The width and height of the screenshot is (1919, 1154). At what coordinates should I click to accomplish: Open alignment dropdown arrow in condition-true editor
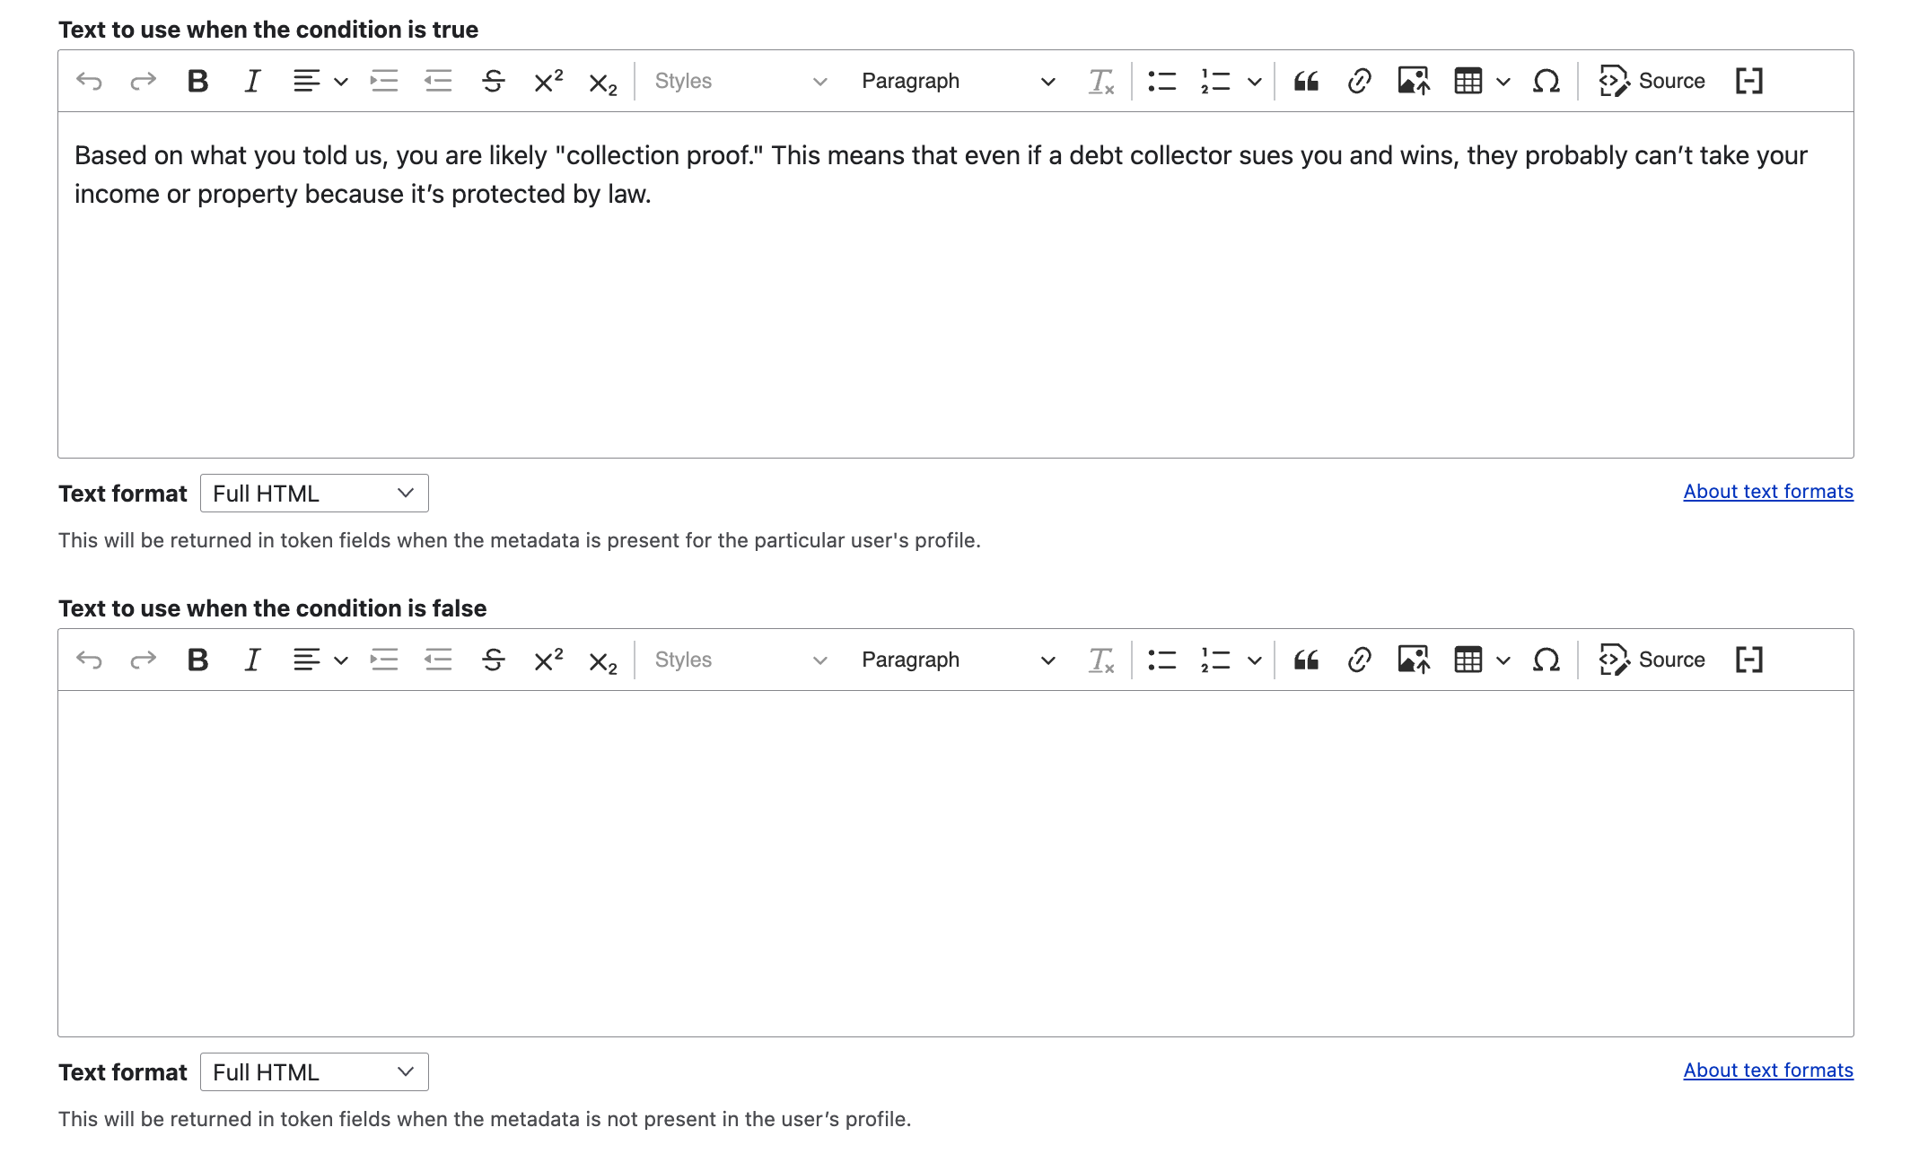(x=341, y=82)
